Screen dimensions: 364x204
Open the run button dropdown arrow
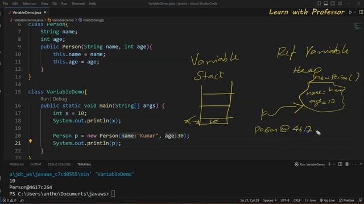[355, 12]
